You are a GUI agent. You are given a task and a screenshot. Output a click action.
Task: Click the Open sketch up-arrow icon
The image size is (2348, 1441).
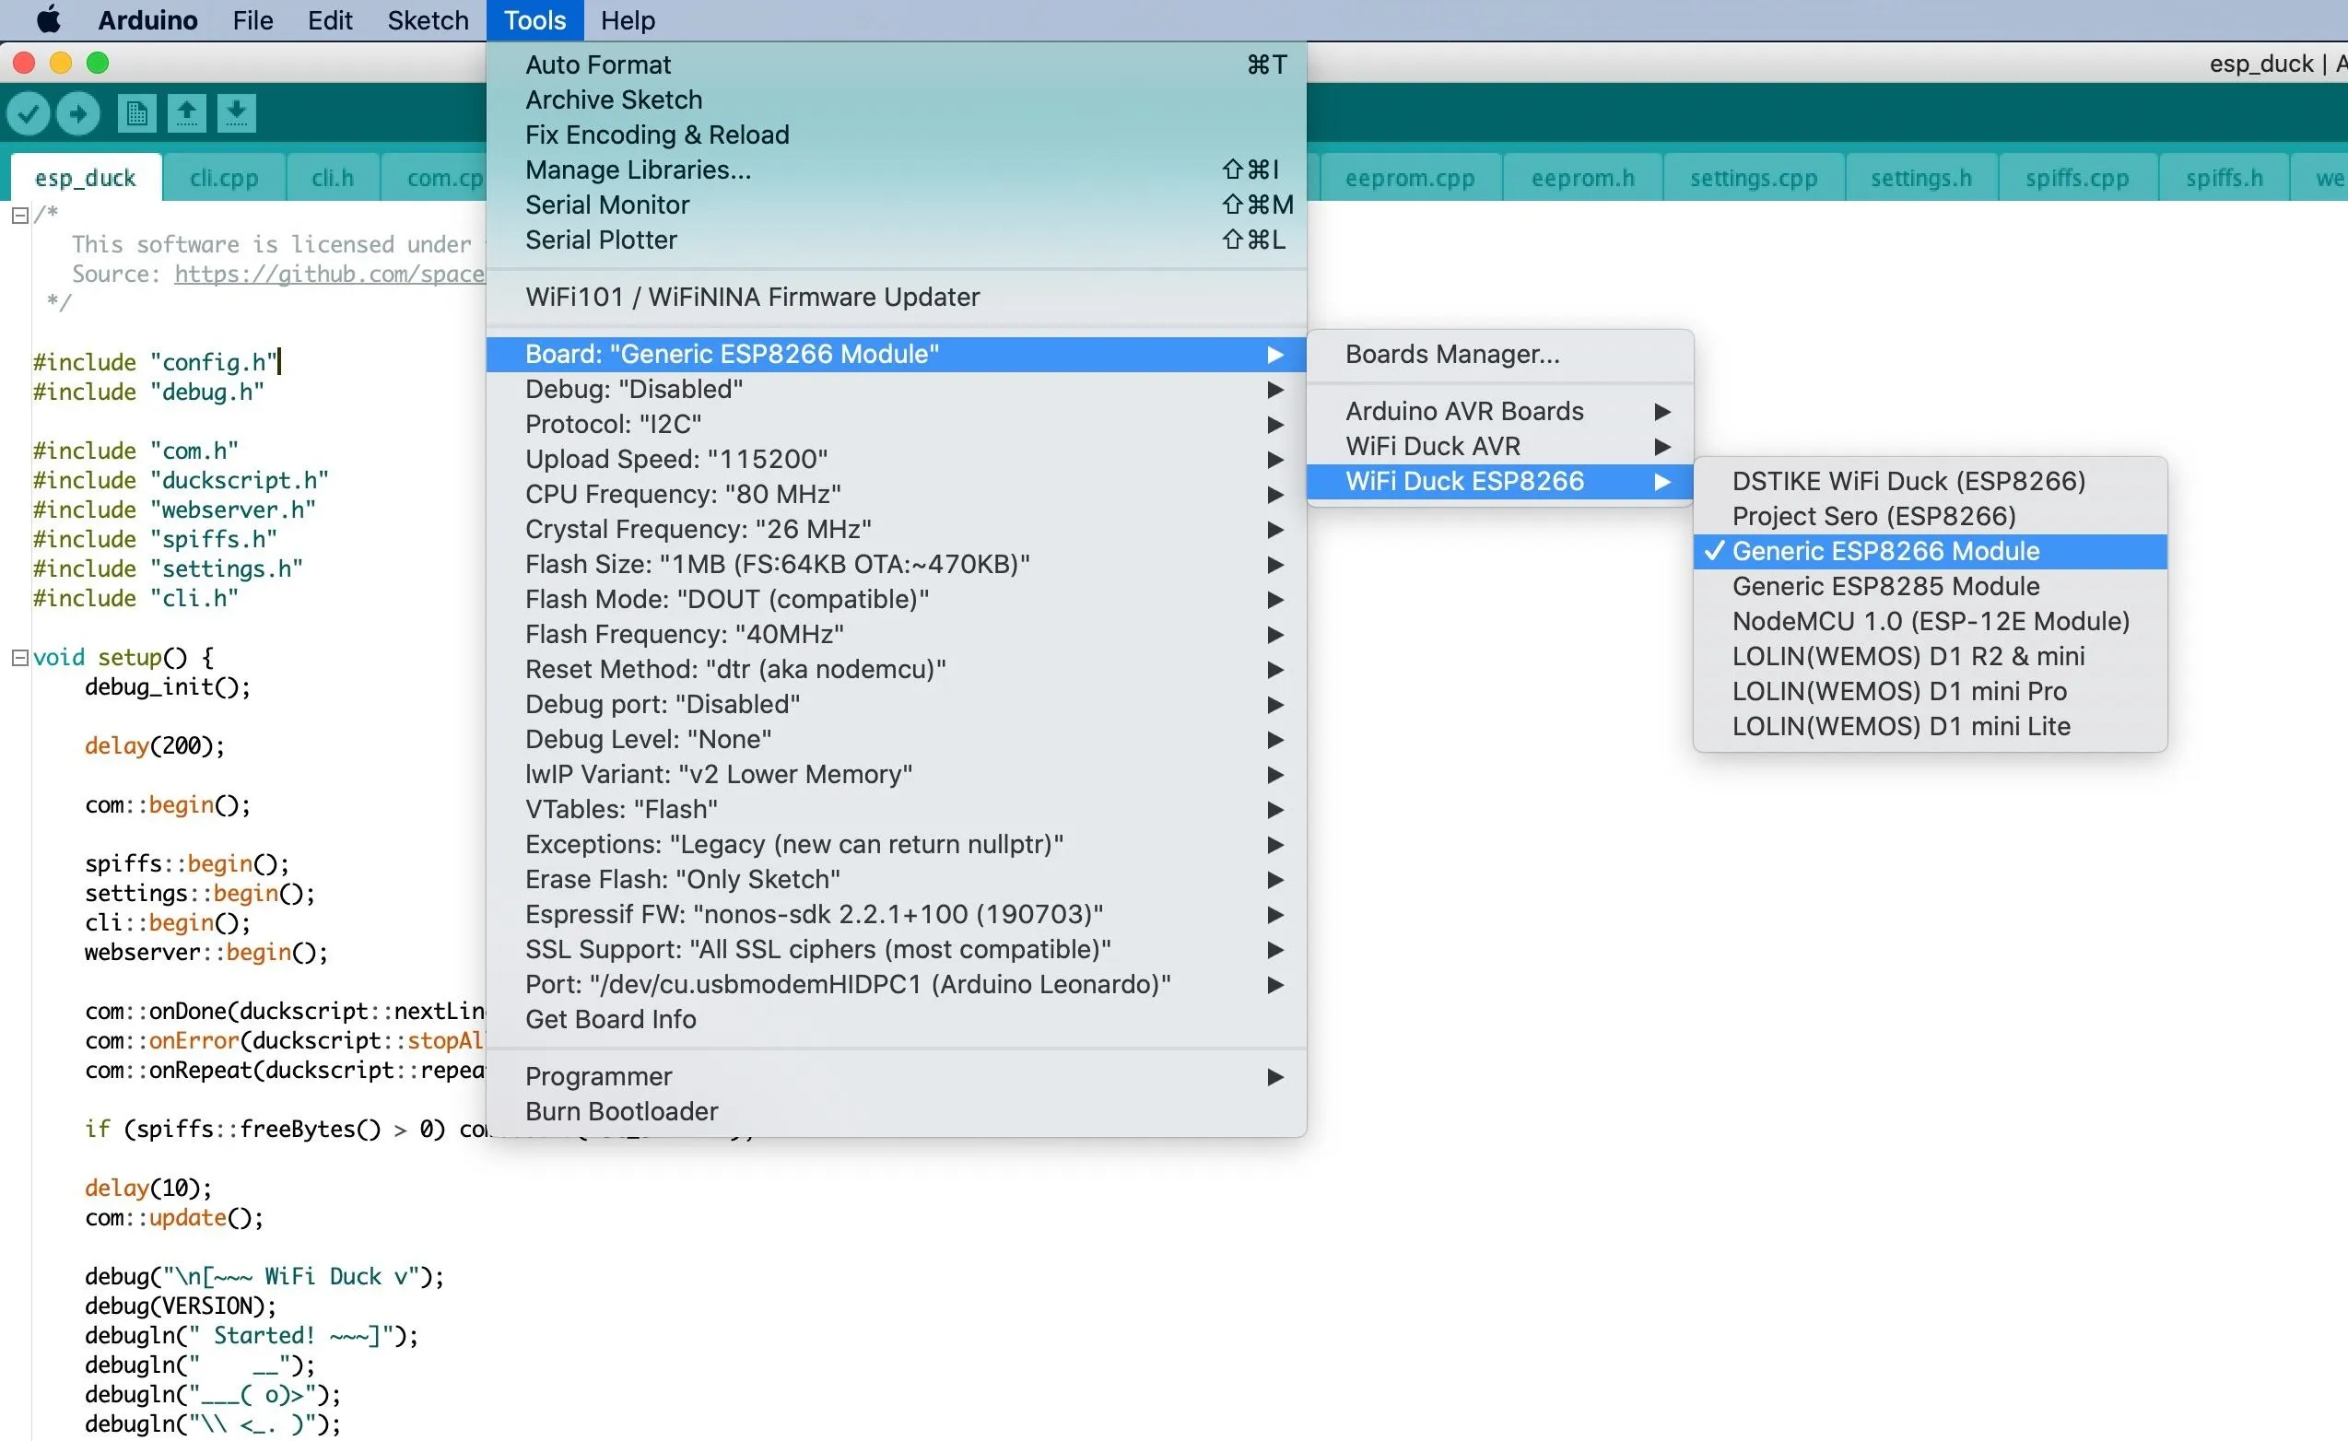point(187,113)
